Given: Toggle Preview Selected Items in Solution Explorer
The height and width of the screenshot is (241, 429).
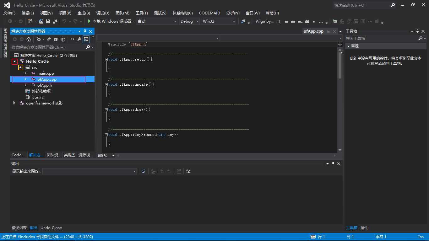Looking at the screenshot, I should 86,39.
